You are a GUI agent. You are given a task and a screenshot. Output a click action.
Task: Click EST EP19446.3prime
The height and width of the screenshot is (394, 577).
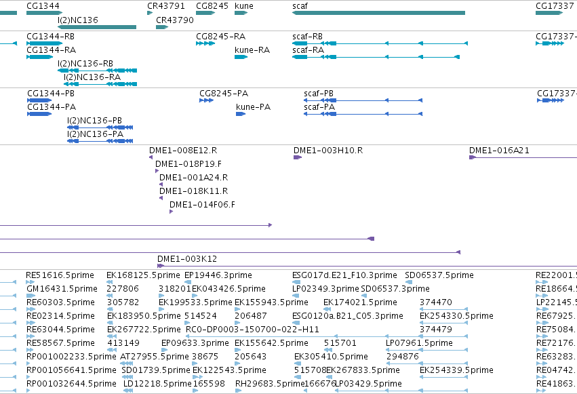188,282
